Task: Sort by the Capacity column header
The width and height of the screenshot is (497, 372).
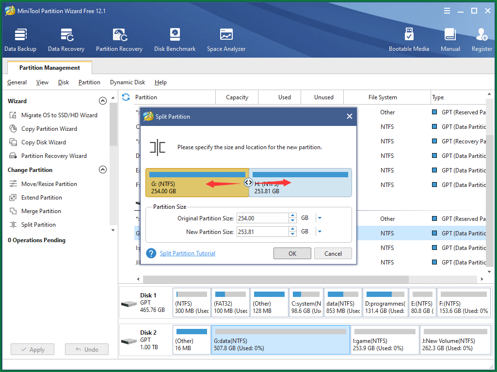Action: pos(237,97)
